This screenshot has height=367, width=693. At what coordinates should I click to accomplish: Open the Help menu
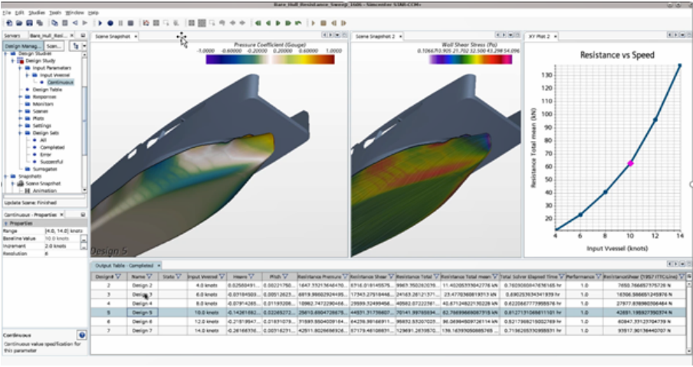(x=94, y=13)
